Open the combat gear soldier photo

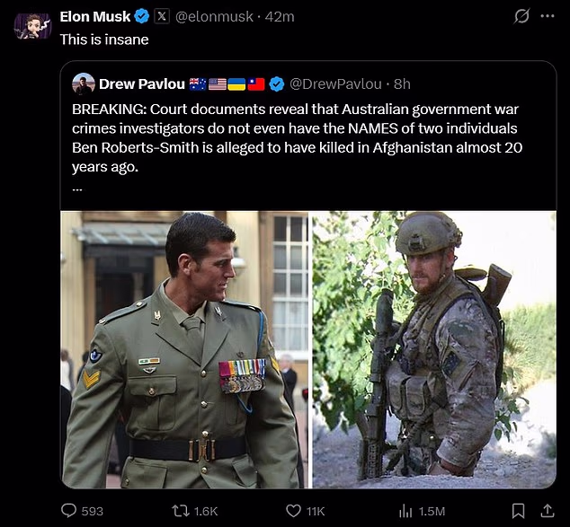(x=433, y=350)
